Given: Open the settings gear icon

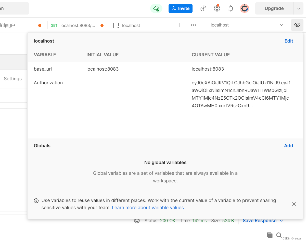Looking at the screenshot, I should click(x=217, y=8).
